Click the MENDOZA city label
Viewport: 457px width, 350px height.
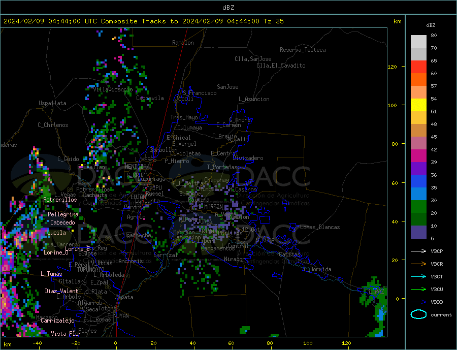[136, 167]
